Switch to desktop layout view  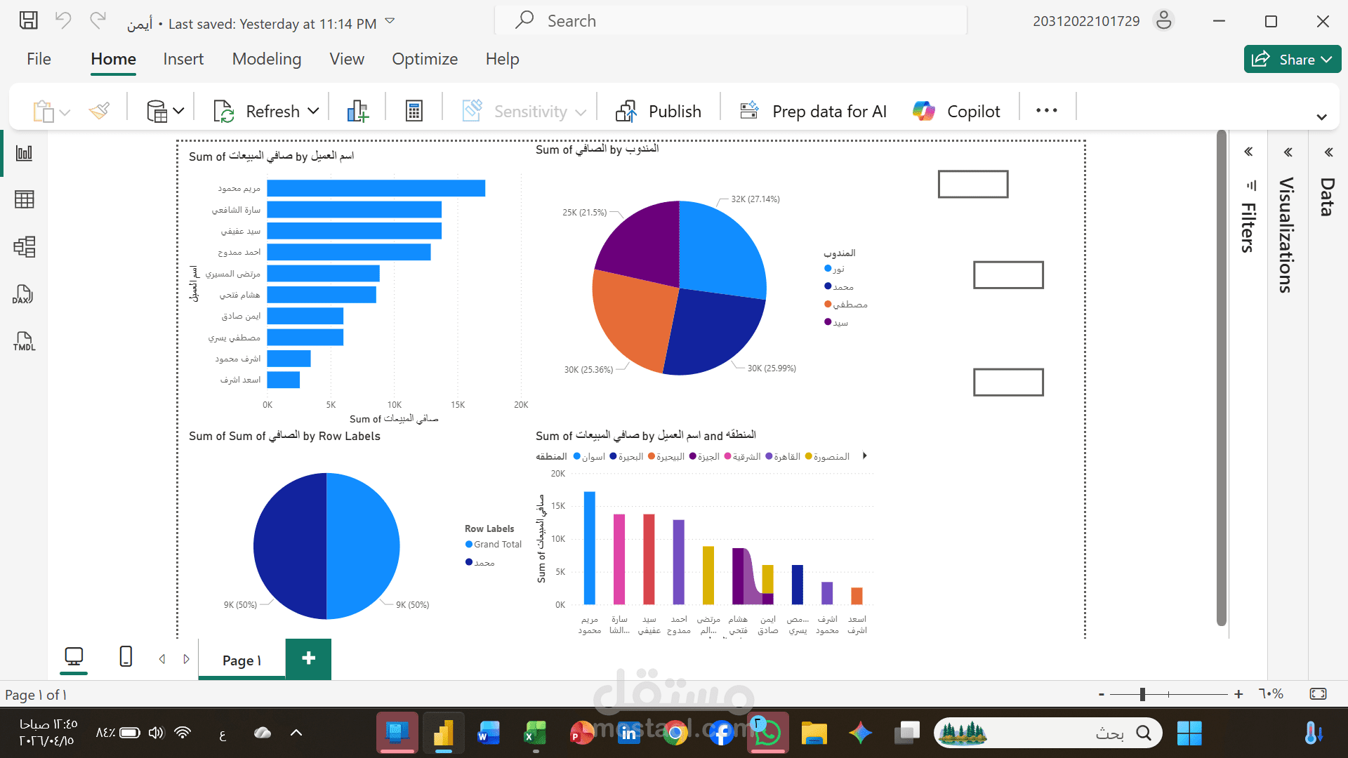(74, 657)
